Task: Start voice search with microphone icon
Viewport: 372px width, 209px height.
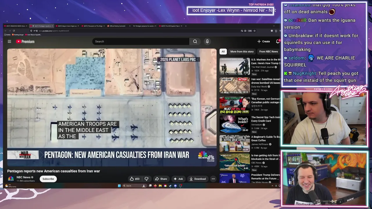Action: point(207,42)
